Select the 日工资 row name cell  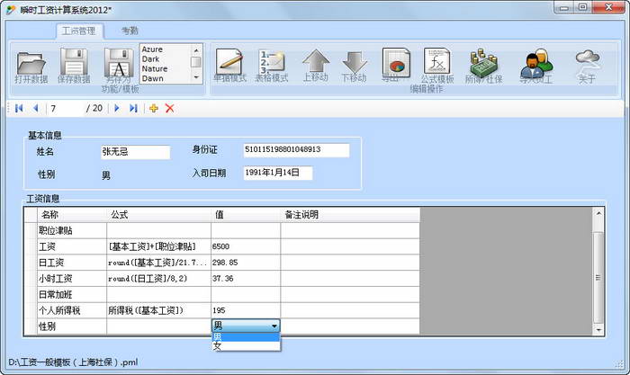[72, 263]
